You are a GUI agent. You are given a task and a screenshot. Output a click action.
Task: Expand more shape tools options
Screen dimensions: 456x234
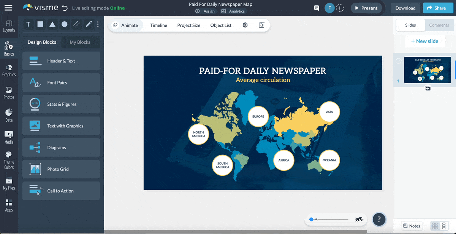[98, 24]
